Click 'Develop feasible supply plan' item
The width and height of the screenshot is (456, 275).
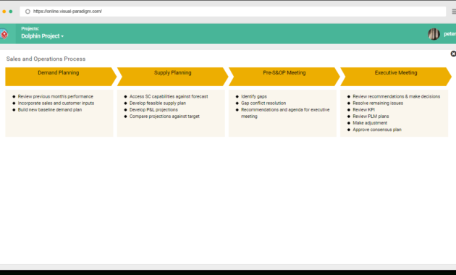(158, 103)
